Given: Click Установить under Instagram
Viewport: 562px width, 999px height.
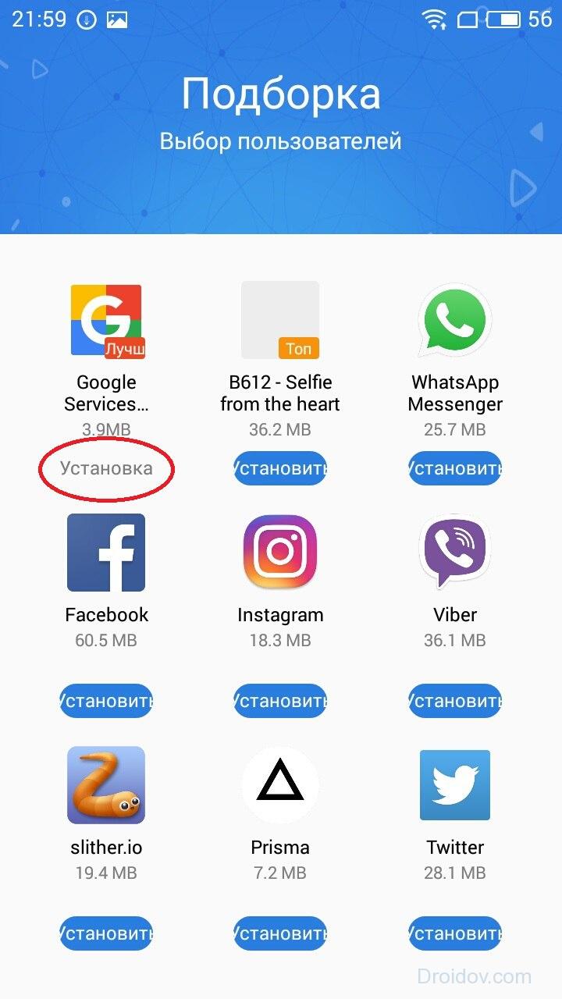Looking at the screenshot, I should click(280, 701).
